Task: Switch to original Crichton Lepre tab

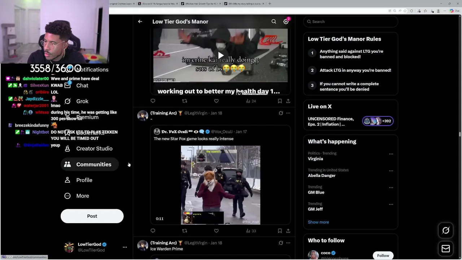Action: coord(122,4)
